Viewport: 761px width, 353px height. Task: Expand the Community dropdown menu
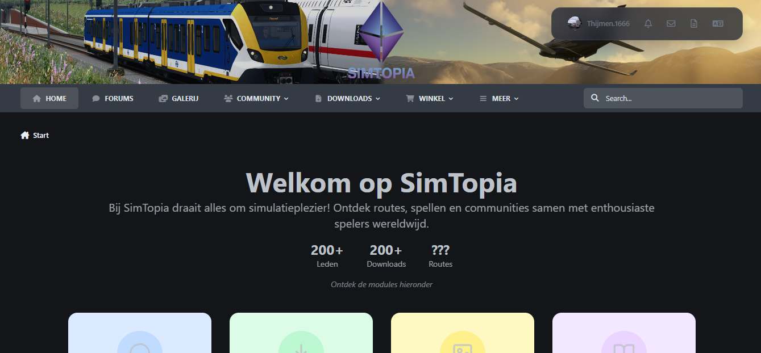[x=256, y=98]
